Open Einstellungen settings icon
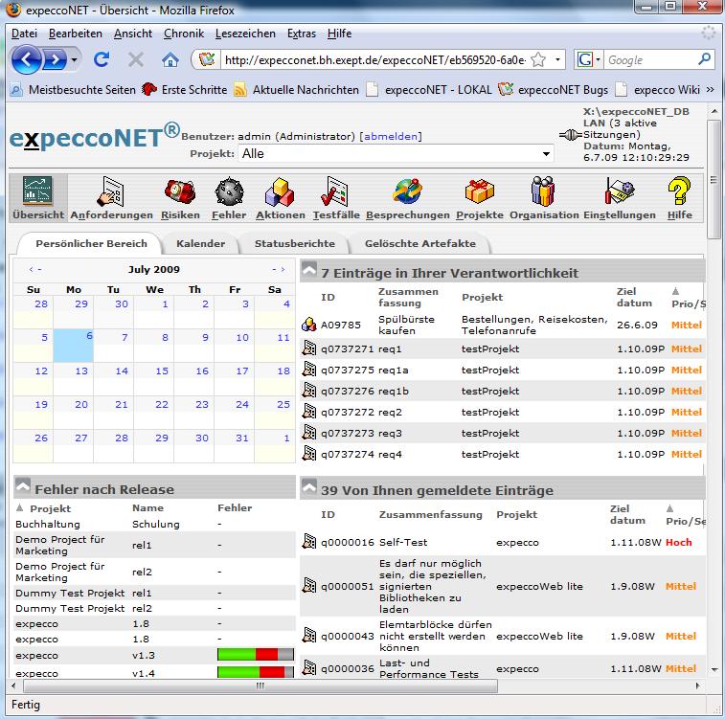 619,192
